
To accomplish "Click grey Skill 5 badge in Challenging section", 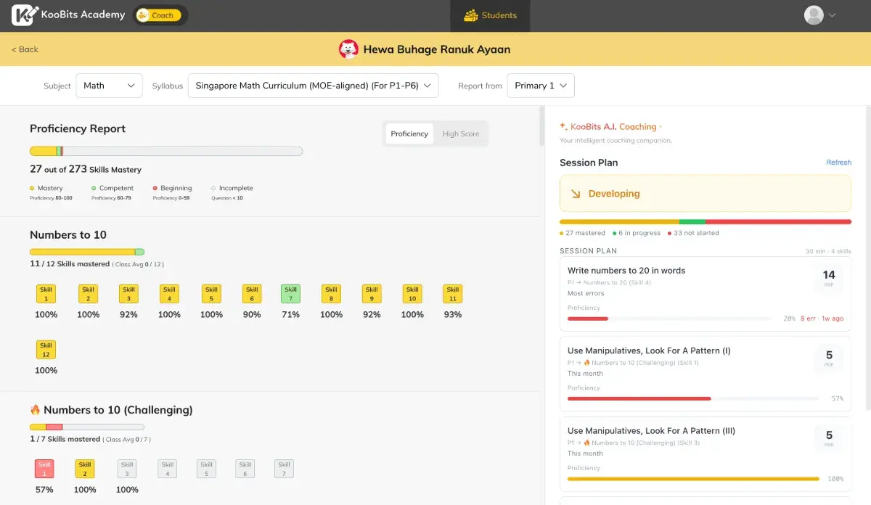I will coord(207,469).
